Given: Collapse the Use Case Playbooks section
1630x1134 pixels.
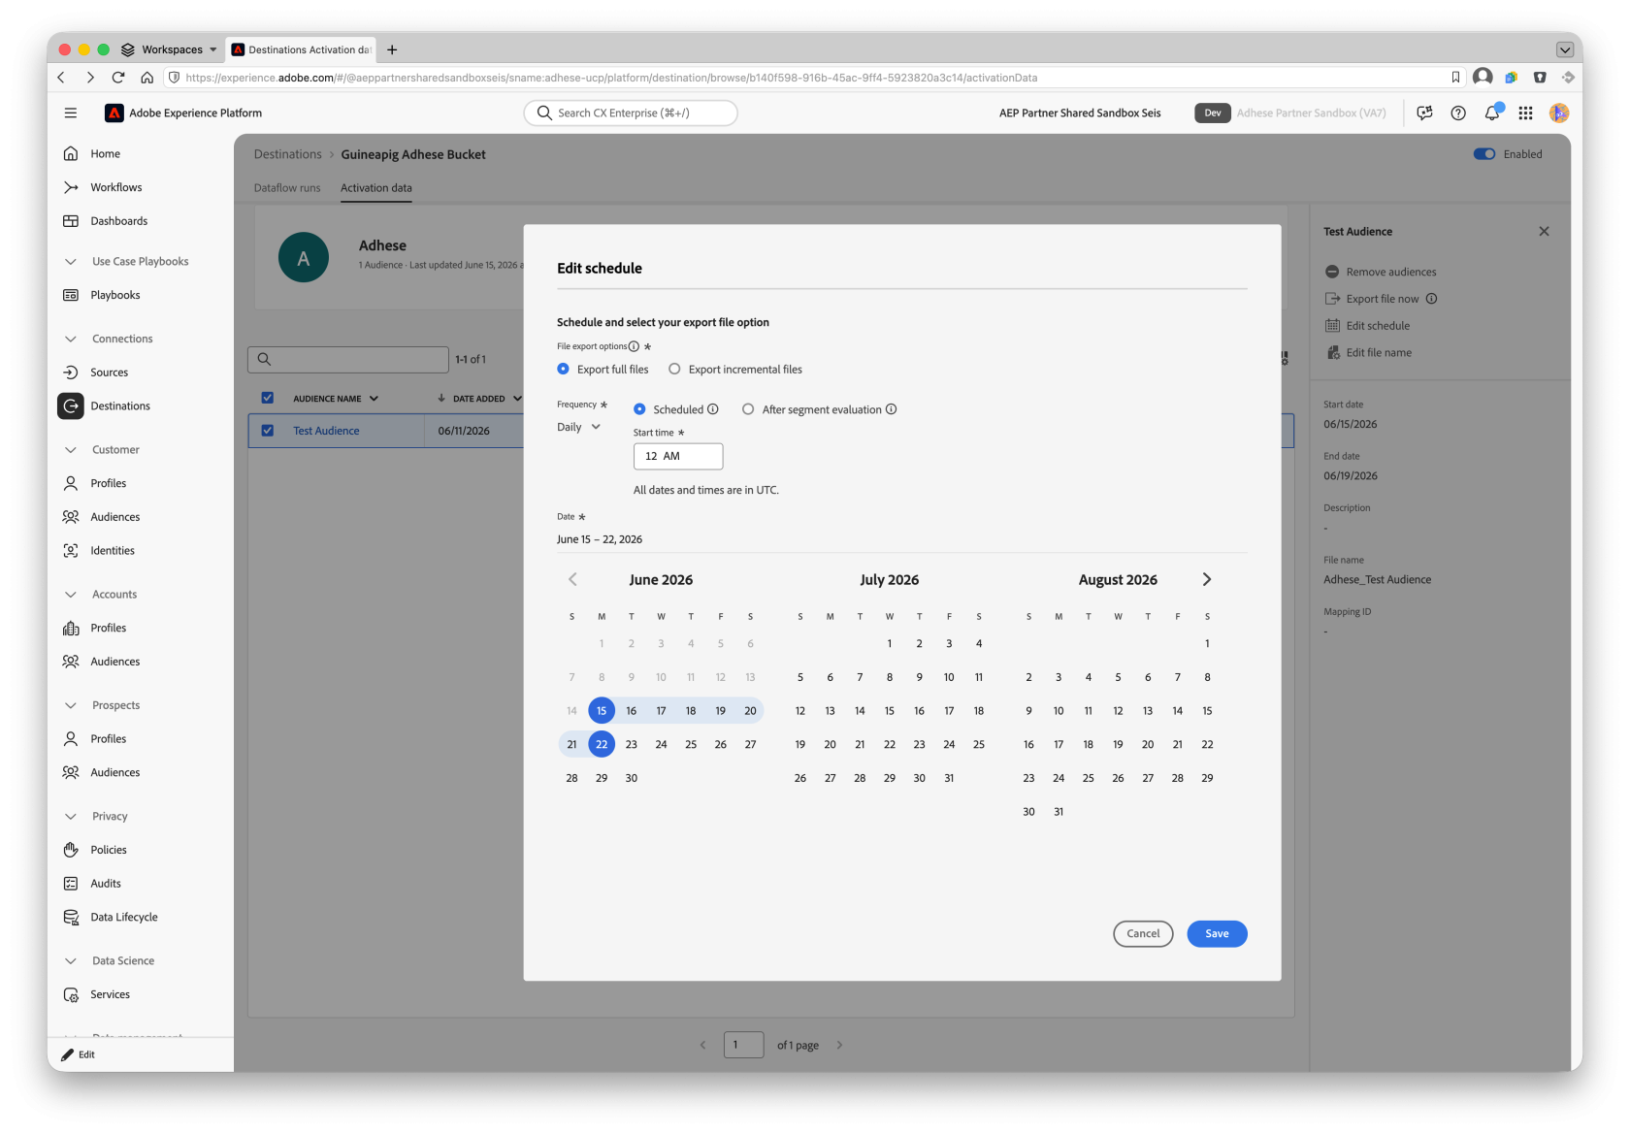Looking at the screenshot, I should tap(70, 261).
